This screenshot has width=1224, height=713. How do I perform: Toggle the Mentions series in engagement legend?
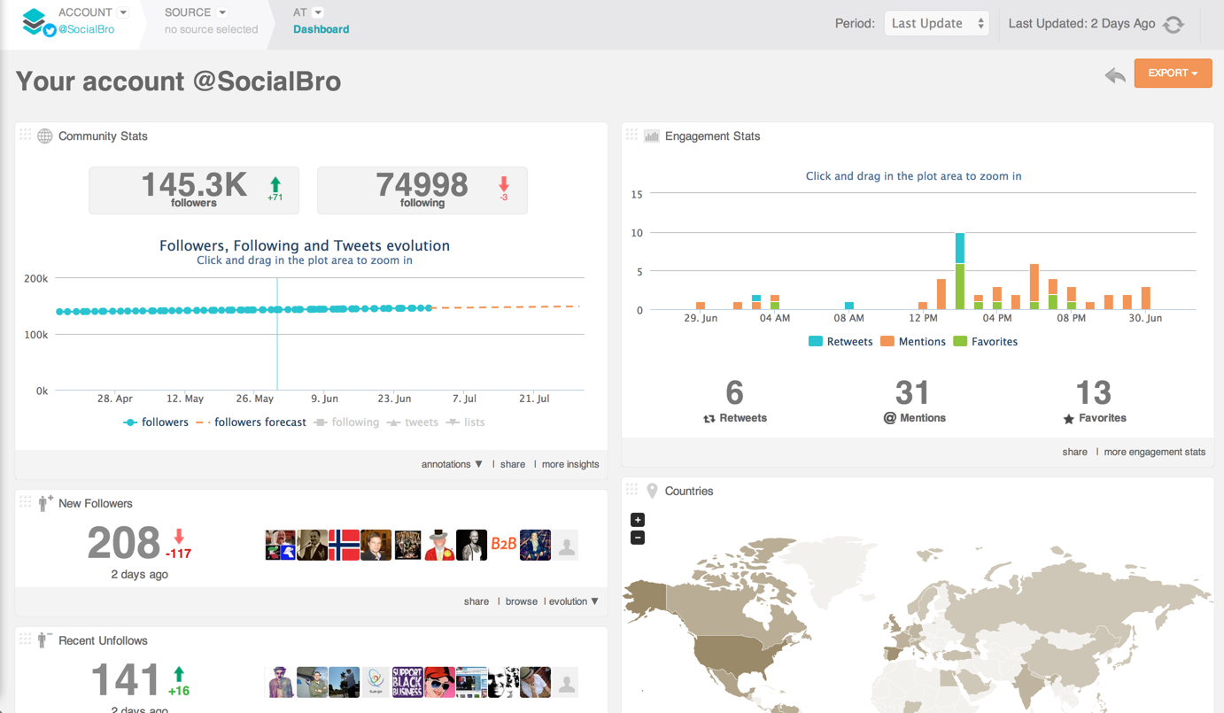(x=913, y=342)
